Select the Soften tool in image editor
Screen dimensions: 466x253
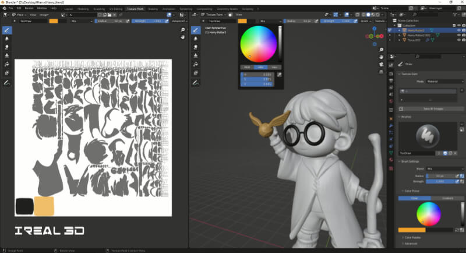pos(7,38)
